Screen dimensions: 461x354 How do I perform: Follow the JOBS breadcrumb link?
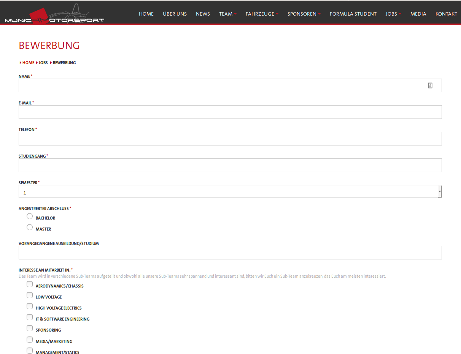pos(43,63)
